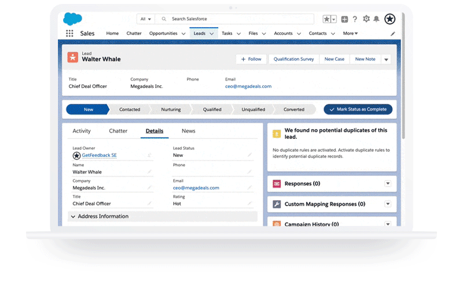Open Campaign History panel dropdown arrow
The height and width of the screenshot is (286, 463).
388,224
